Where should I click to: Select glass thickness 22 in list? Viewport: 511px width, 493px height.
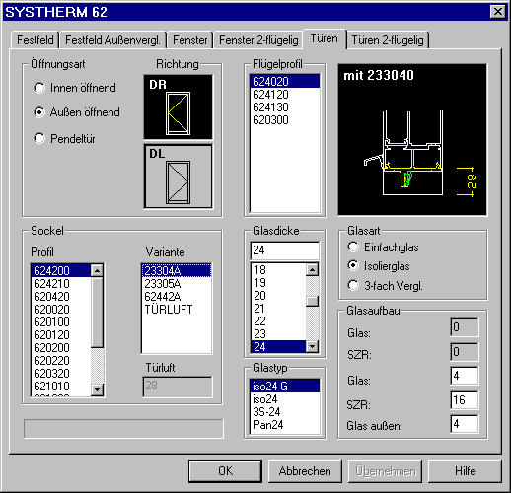[278, 321]
